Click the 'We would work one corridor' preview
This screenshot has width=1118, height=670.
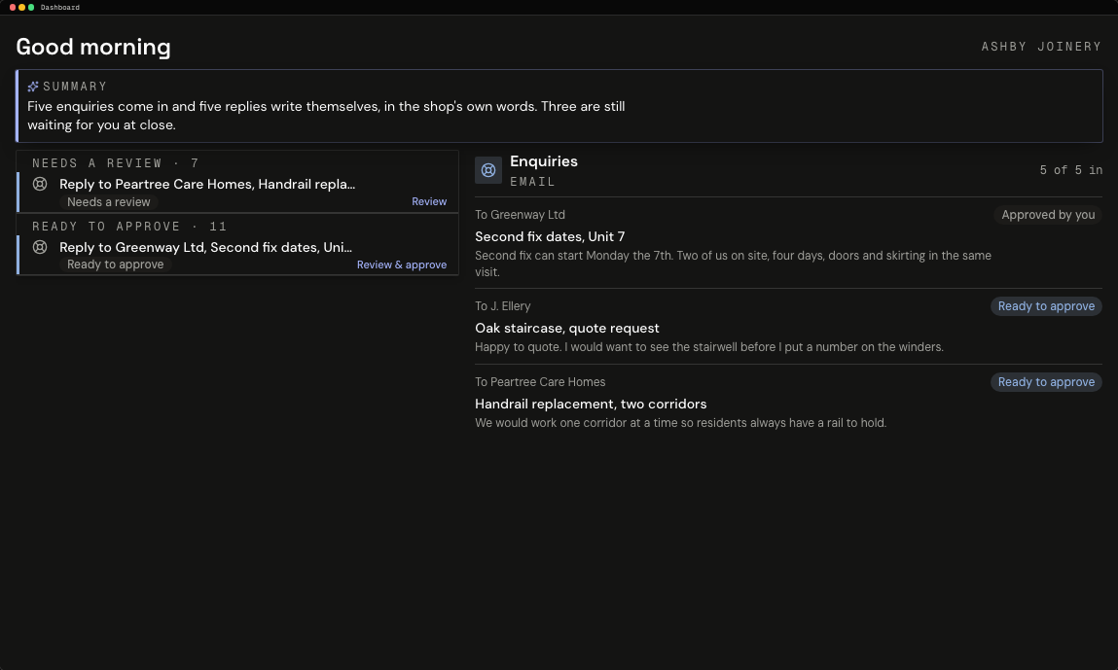pyautogui.click(x=680, y=423)
